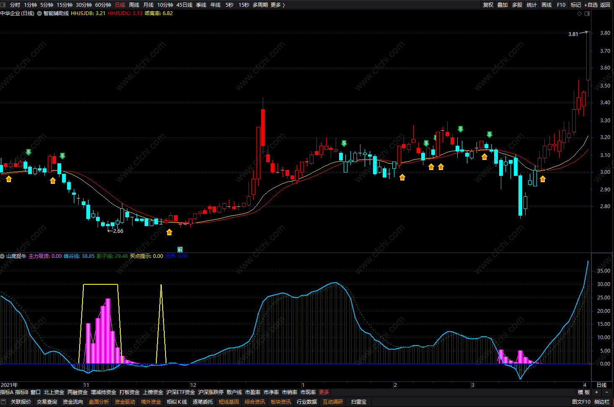Screen dimensions: 614x407
Task: Click the zoom-out minus icon at bottom right
Action: [x=606, y=392]
